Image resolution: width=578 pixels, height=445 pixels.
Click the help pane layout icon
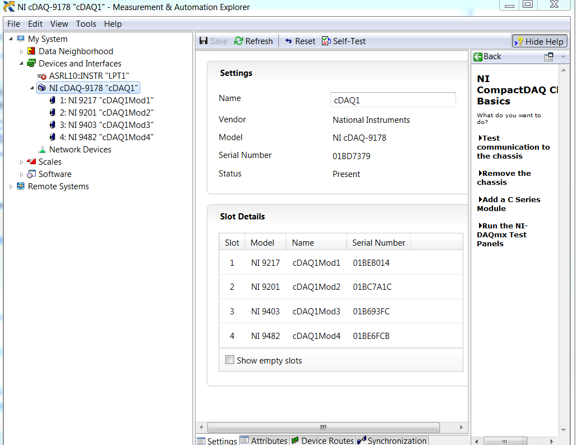pyautogui.click(x=548, y=57)
